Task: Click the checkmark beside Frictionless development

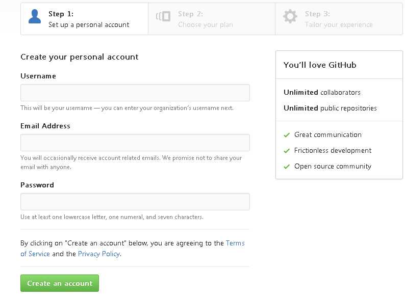Action: click(287, 151)
